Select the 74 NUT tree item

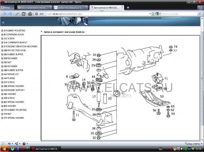[8, 114]
